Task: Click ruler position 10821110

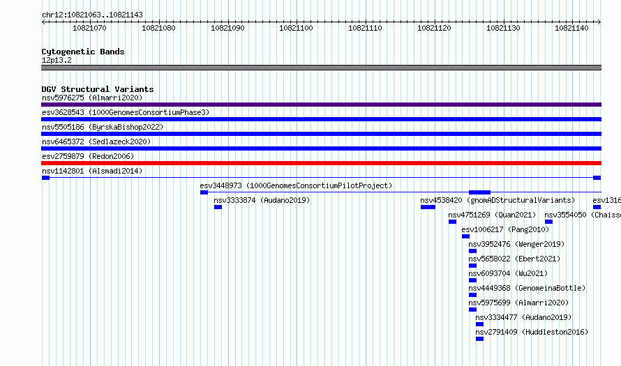Action: coord(365,28)
